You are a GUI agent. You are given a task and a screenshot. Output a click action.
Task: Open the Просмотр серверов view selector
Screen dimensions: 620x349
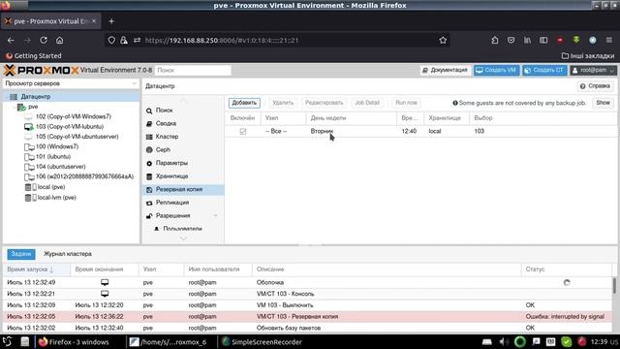[71, 83]
